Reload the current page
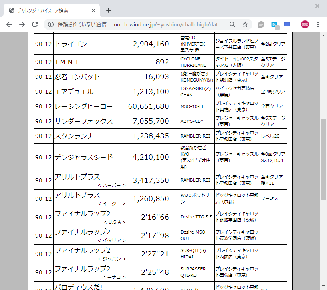Viewport: 327px width, 290px height. click(35, 24)
